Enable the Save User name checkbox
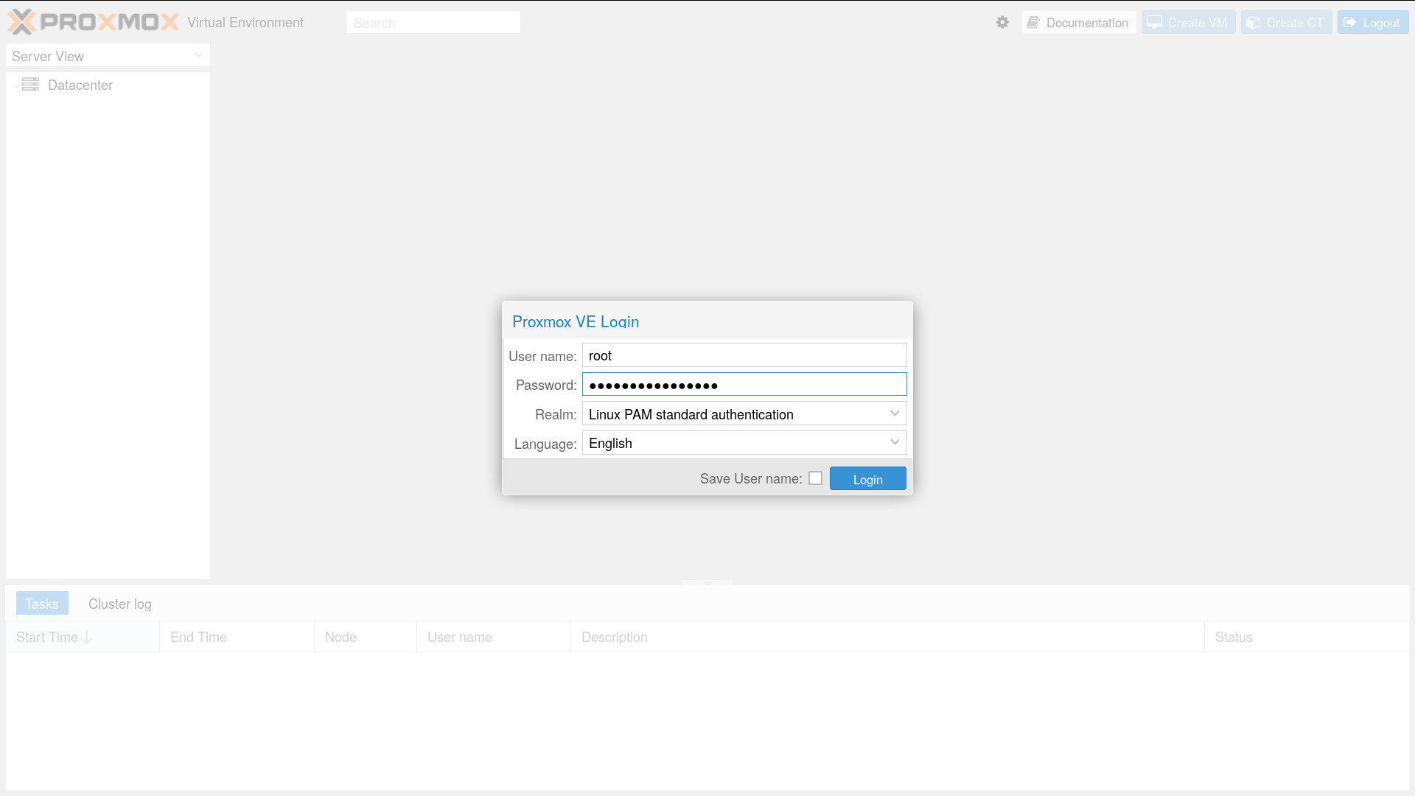 click(815, 478)
